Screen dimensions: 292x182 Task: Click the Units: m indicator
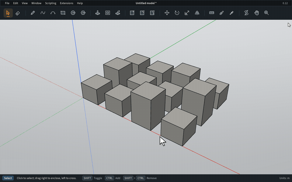point(284,178)
